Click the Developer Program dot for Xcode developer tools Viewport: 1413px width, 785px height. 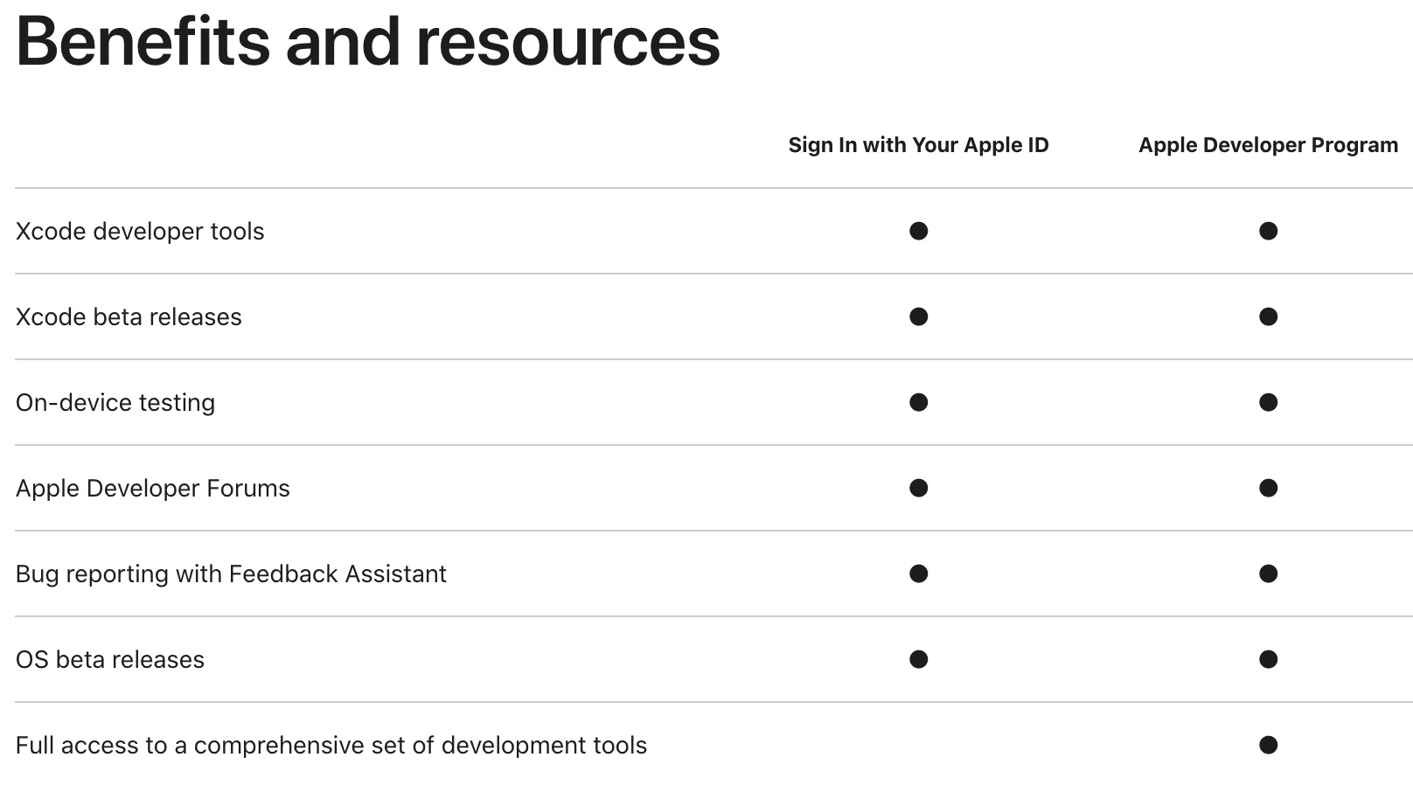click(x=1268, y=231)
